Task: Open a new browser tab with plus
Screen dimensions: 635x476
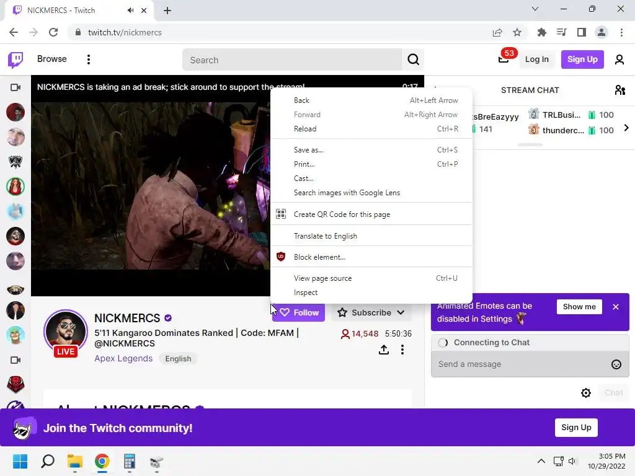Action: (167, 11)
